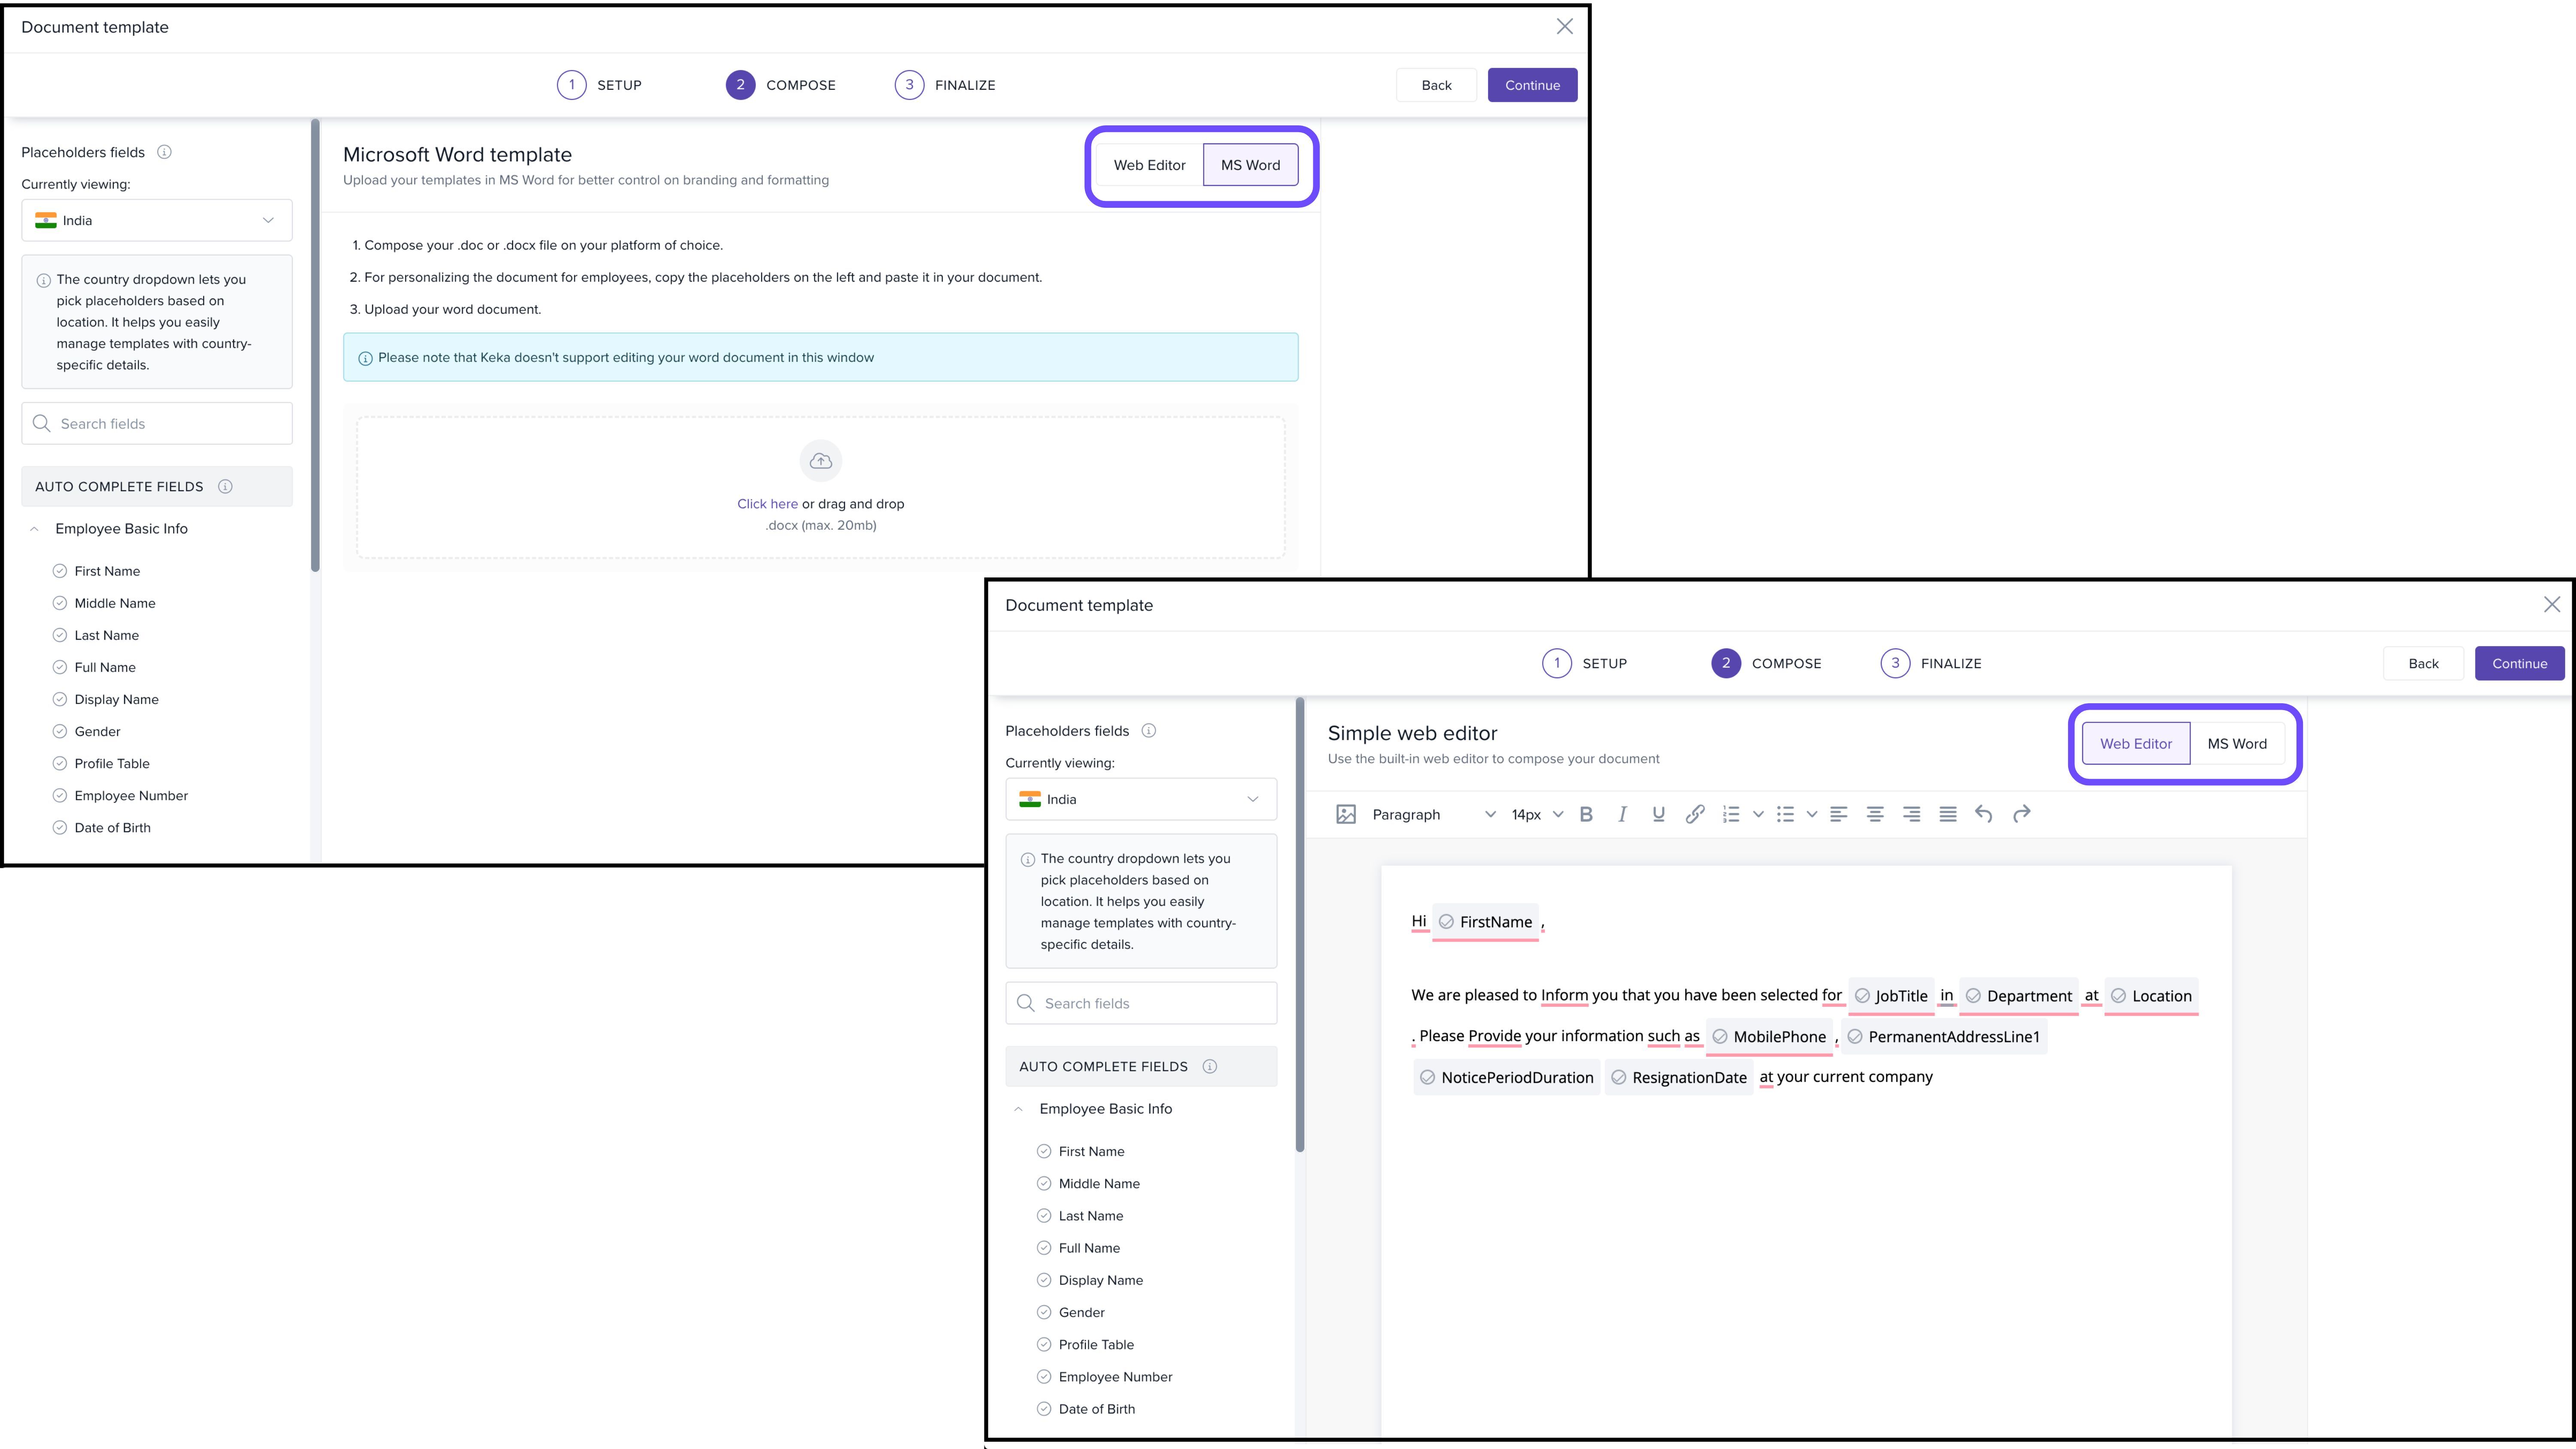Click the redo arrow icon
2576x1449 pixels.
tap(2021, 814)
